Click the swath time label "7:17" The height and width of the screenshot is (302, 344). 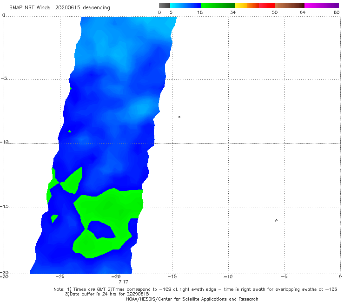point(123,282)
